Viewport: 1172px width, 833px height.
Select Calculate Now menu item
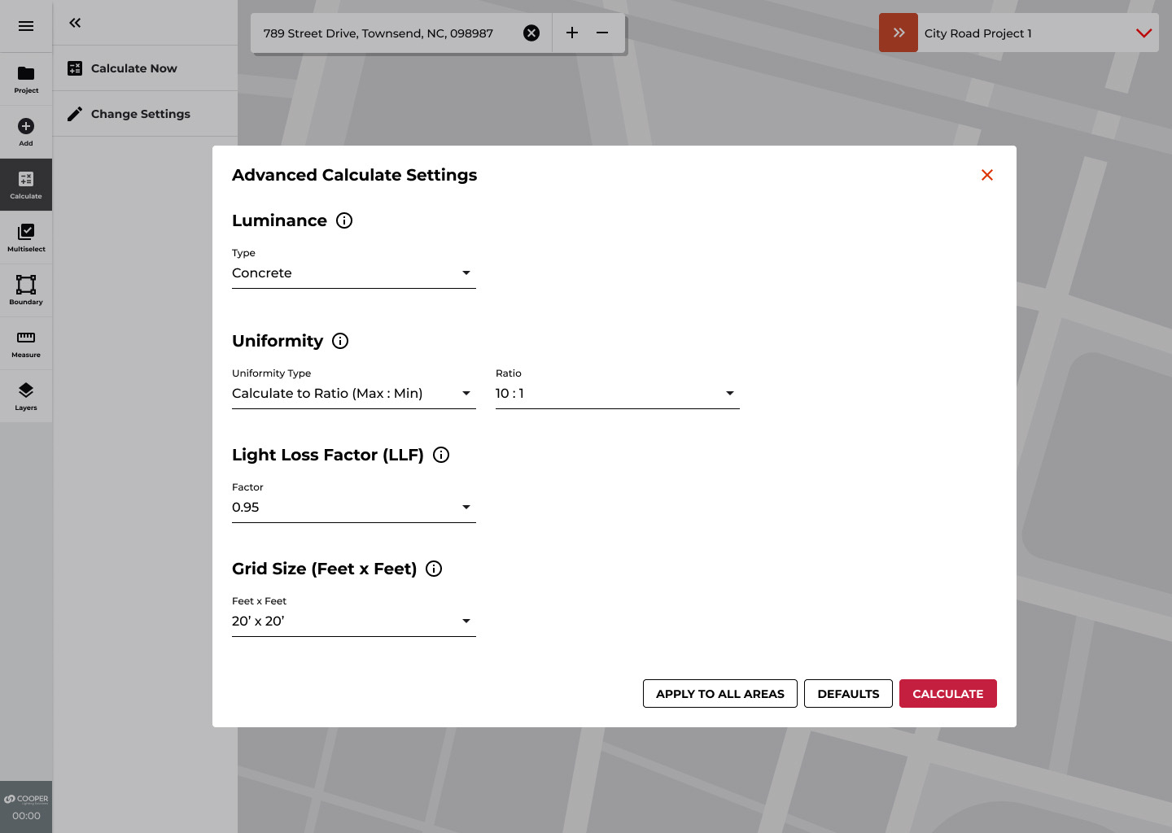pyautogui.click(x=145, y=68)
